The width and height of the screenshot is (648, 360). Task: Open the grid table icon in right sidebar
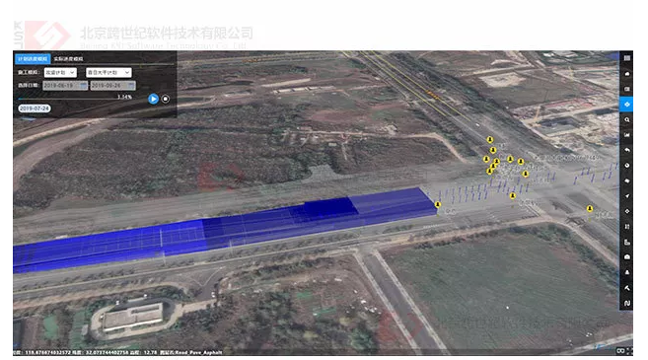pos(626,58)
